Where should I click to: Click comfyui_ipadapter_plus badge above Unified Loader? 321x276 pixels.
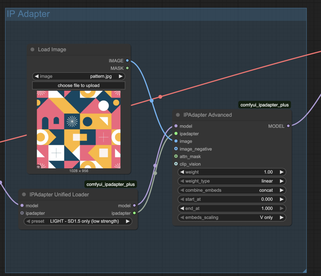click(x=111, y=184)
